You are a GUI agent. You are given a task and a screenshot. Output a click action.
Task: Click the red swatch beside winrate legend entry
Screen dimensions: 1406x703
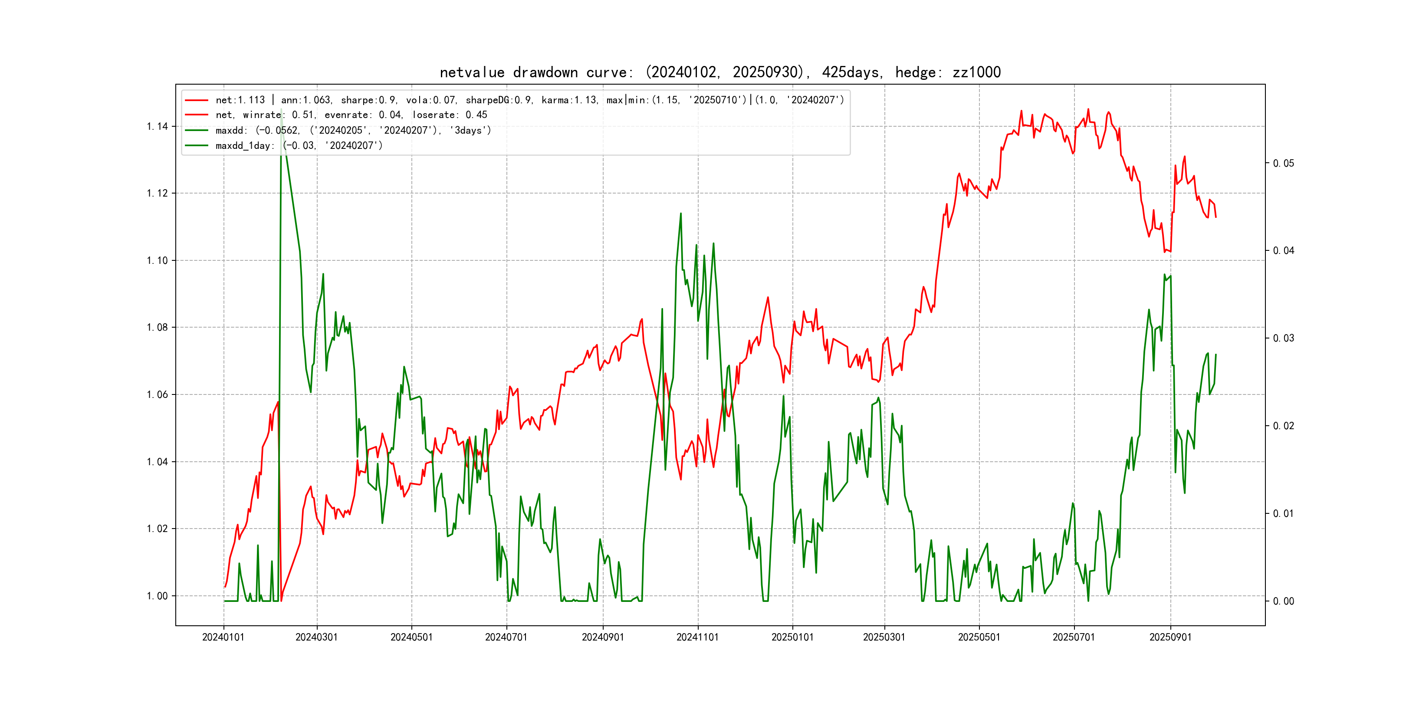(x=197, y=115)
